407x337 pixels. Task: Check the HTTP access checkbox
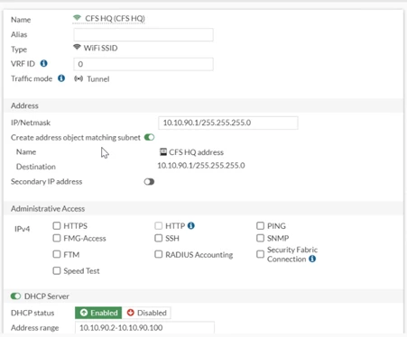click(158, 225)
